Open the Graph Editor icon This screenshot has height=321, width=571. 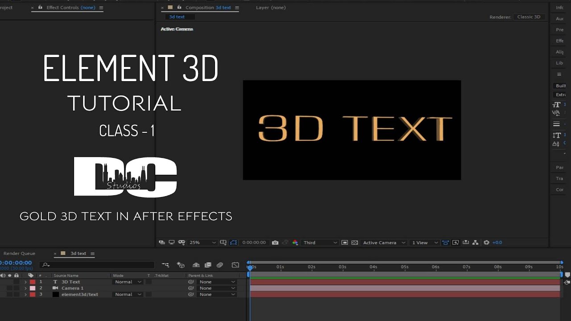[236, 265]
